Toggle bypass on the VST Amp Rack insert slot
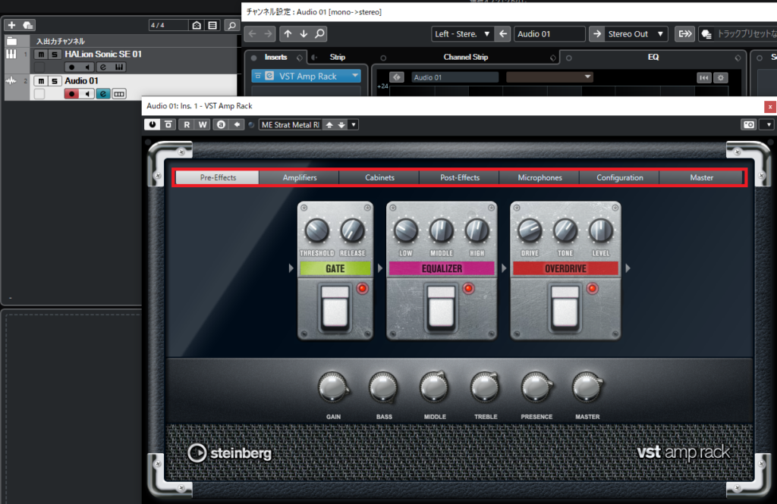The width and height of the screenshot is (777, 504). (x=258, y=76)
